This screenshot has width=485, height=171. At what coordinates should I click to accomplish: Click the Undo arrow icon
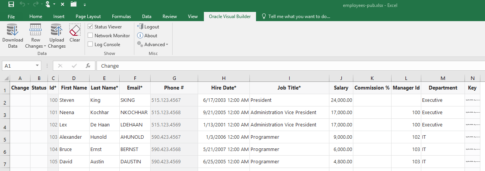(x=23, y=5)
